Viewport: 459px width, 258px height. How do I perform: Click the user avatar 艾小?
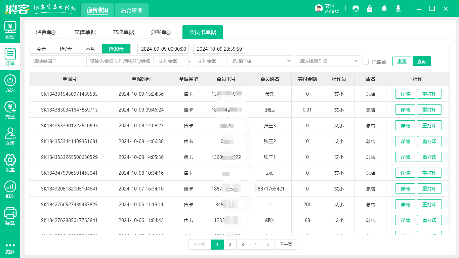[319, 9]
